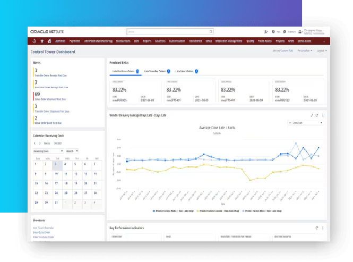Click the Recent Records clock icon

[x=35, y=40]
